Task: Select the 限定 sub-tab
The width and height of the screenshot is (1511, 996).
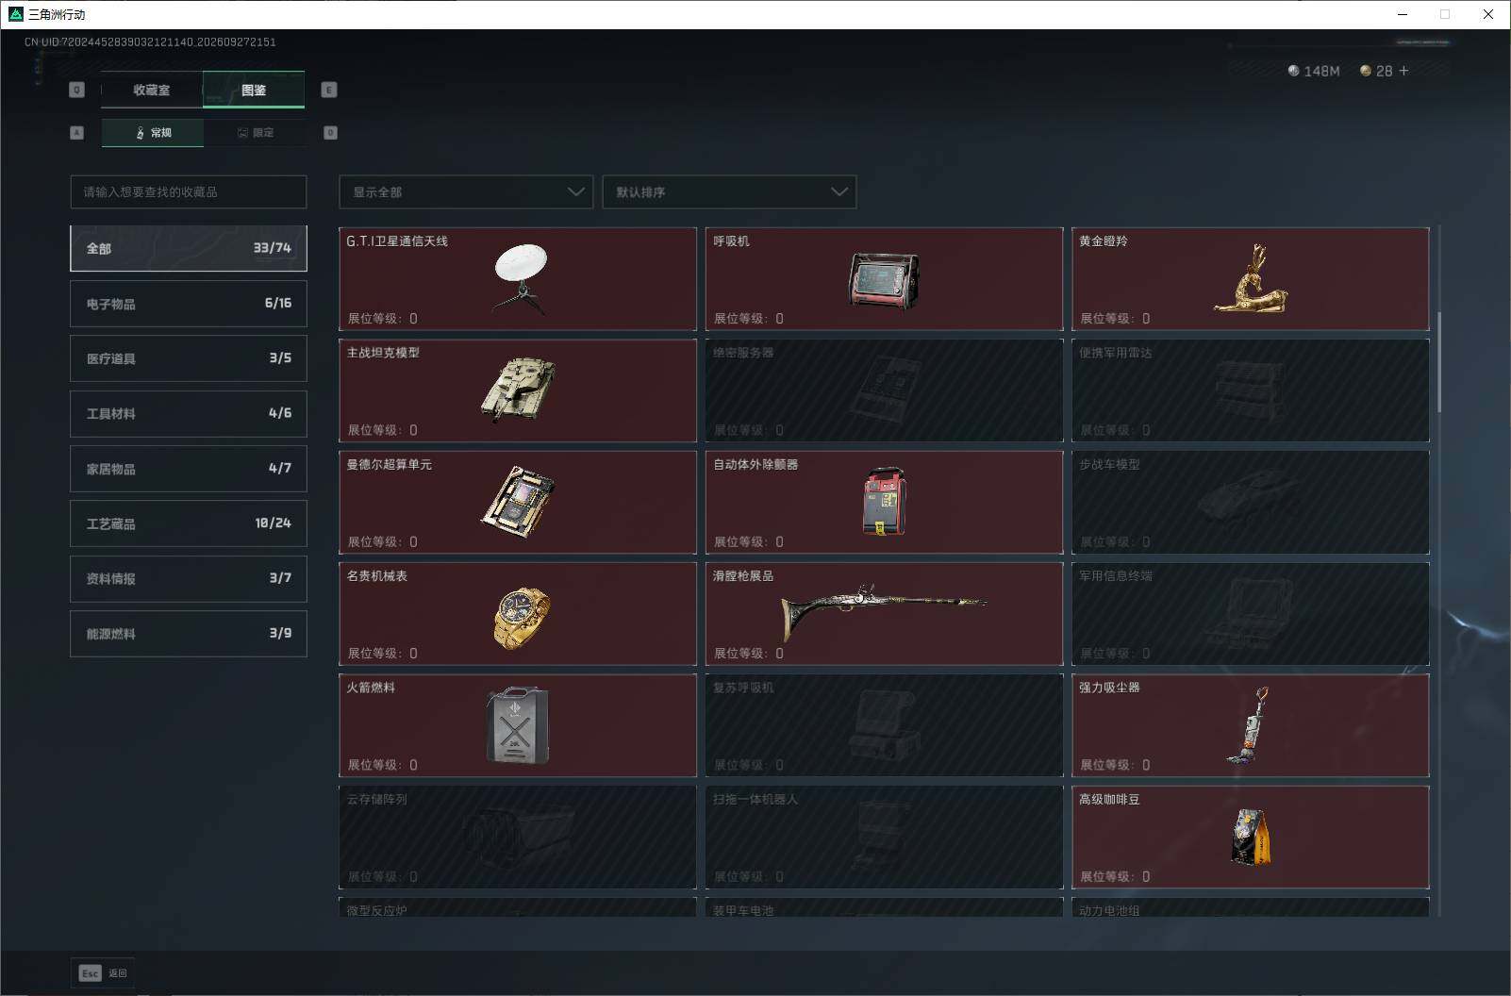Action: [x=255, y=133]
